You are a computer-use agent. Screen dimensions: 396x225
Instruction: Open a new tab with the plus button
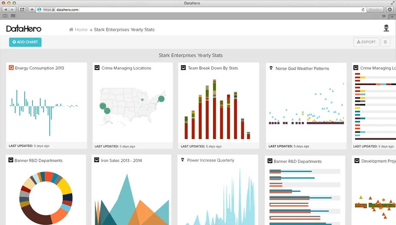coord(392,16)
